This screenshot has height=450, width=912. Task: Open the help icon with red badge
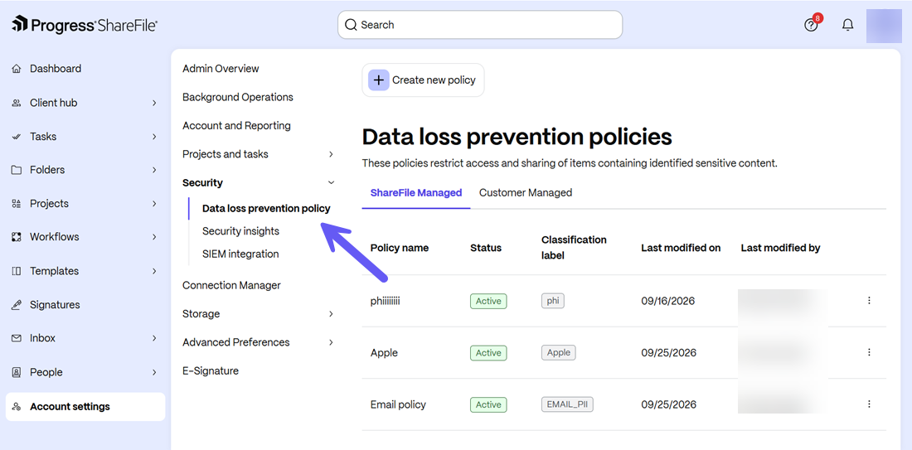811,25
